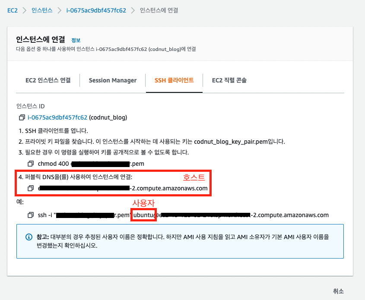The image size is (365, 300).
Task: Copy the public DNS hostname
Action: (x=31, y=188)
